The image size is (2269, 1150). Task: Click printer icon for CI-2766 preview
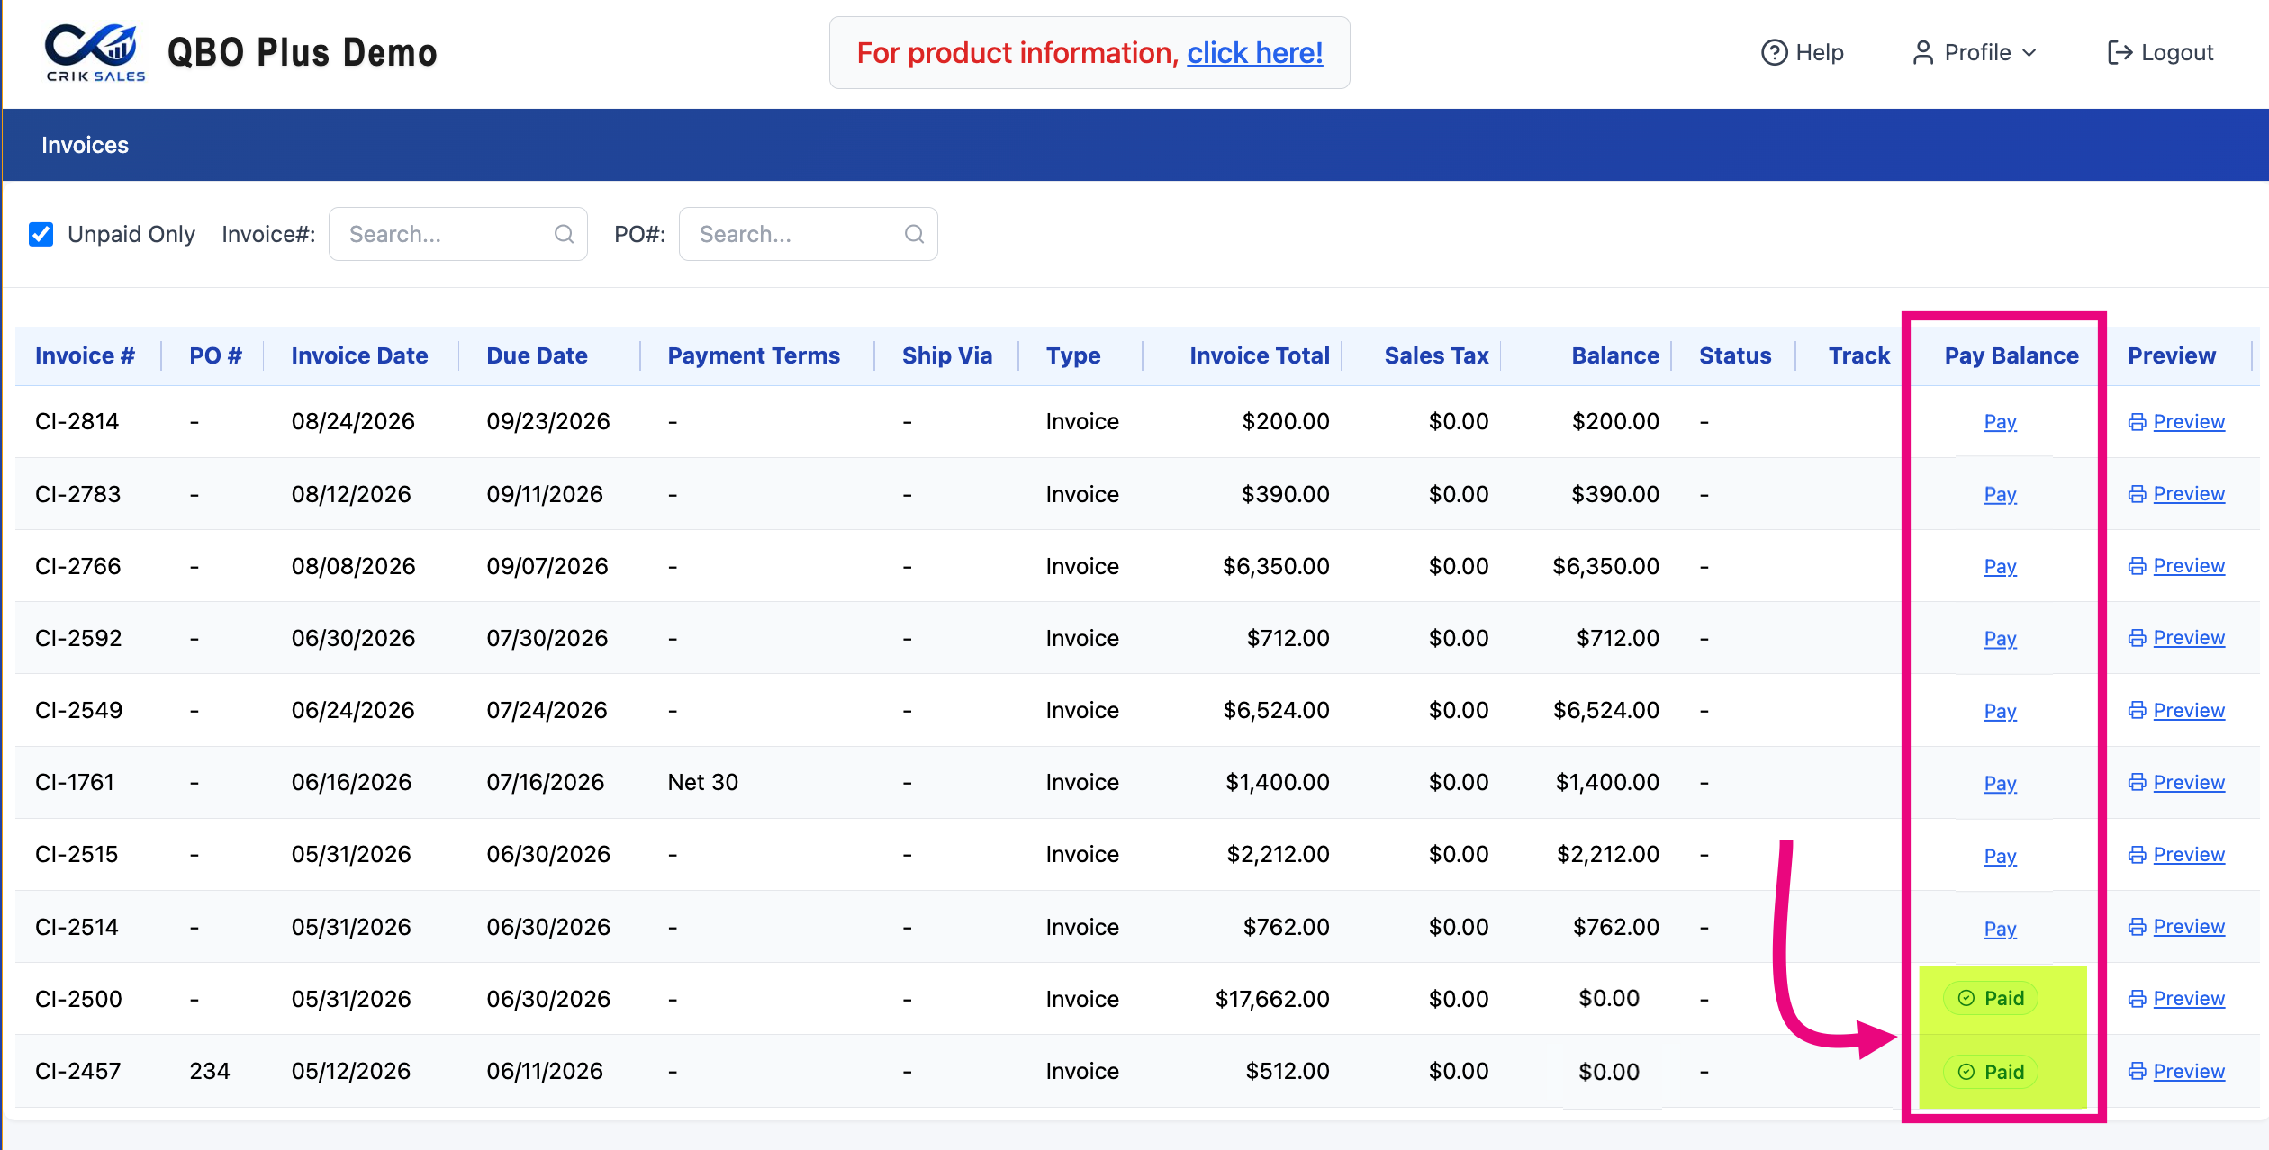(x=2137, y=566)
